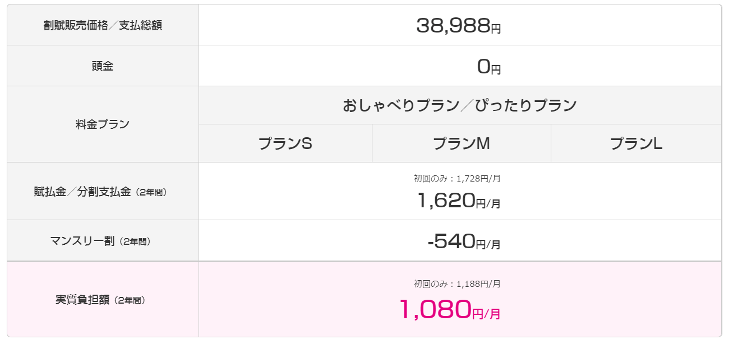Select the 1,620円/月 installment amount
The width and height of the screenshot is (733, 344).
pos(459,200)
